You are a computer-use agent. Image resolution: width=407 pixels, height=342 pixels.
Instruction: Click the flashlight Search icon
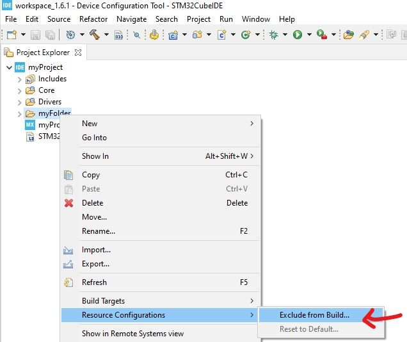(x=364, y=35)
